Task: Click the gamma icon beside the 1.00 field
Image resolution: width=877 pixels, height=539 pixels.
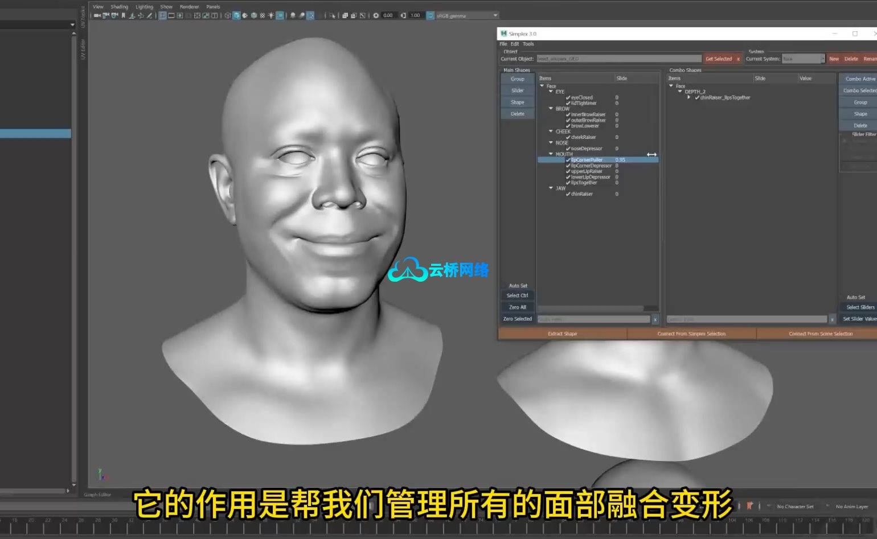Action: [403, 15]
